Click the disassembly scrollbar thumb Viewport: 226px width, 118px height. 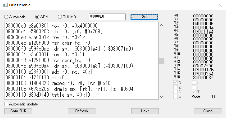click(x=162, y=61)
